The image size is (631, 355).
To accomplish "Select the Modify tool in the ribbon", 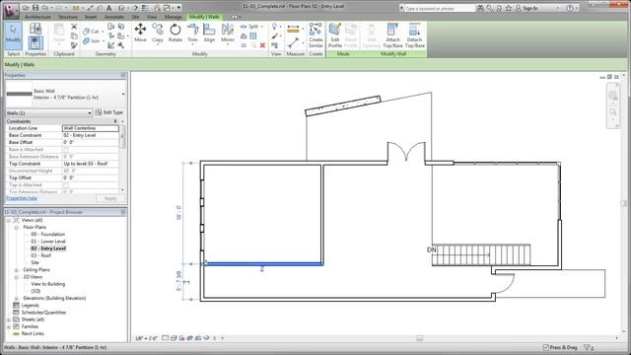I will point(13,35).
